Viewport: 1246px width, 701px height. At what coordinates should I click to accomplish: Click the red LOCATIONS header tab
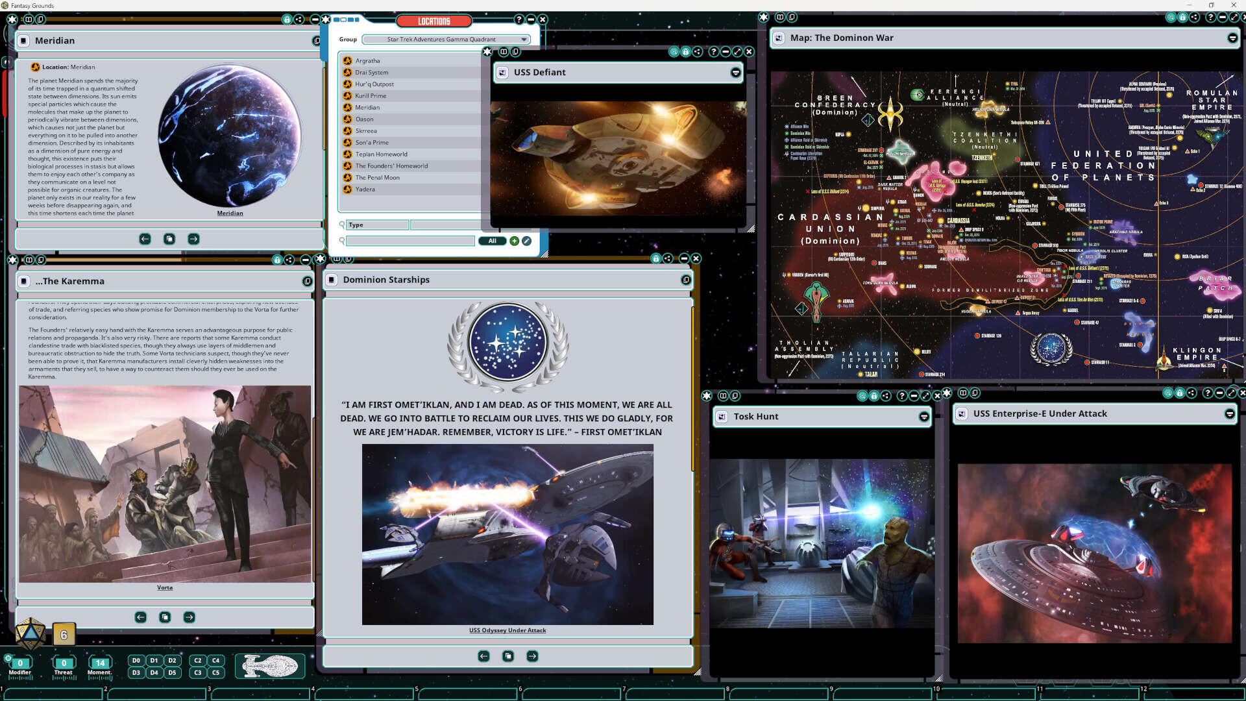pos(434,21)
